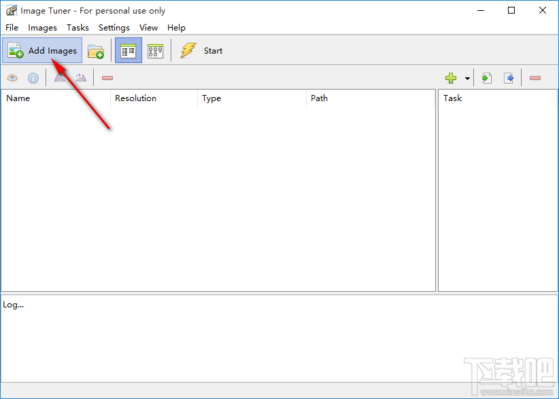Image resolution: width=559 pixels, height=399 pixels.
Task: Open the Images menu
Action: pyautogui.click(x=42, y=28)
